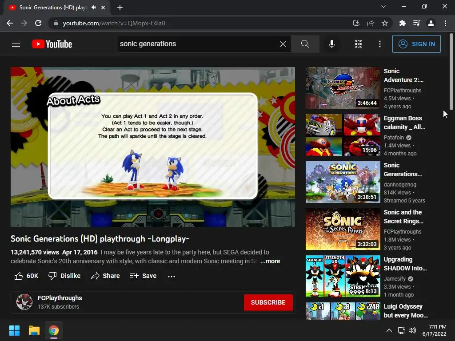
Task: Open more actions ellipsis under video
Action: (172, 276)
